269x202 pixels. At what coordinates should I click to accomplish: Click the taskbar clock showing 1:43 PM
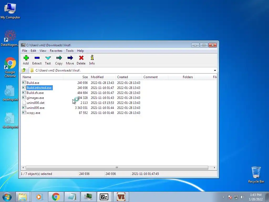coord(256,197)
